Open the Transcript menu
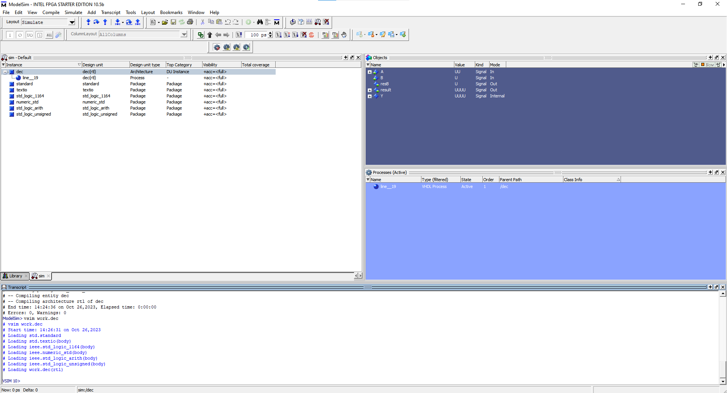Image resolution: width=727 pixels, height=393 pixels. click(111, 13)
